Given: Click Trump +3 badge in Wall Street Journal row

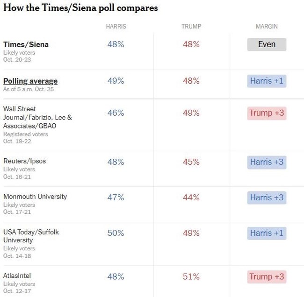Looking at the screenshot, I should pos(267,113).
